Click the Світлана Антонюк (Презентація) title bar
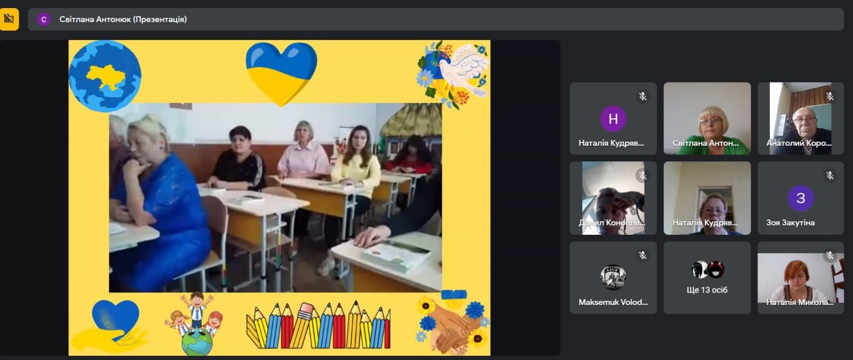The image size is (853, 360). (x=436, y=19)
